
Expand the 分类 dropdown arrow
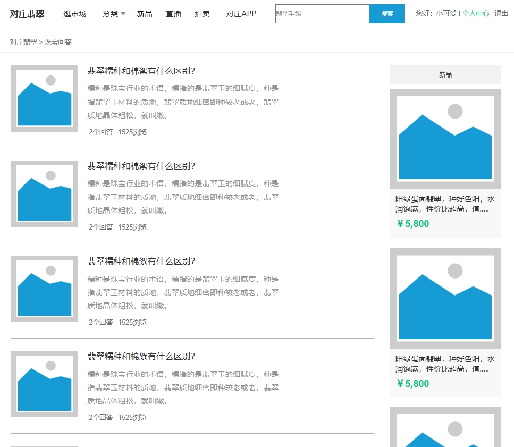tap(123, 14)
